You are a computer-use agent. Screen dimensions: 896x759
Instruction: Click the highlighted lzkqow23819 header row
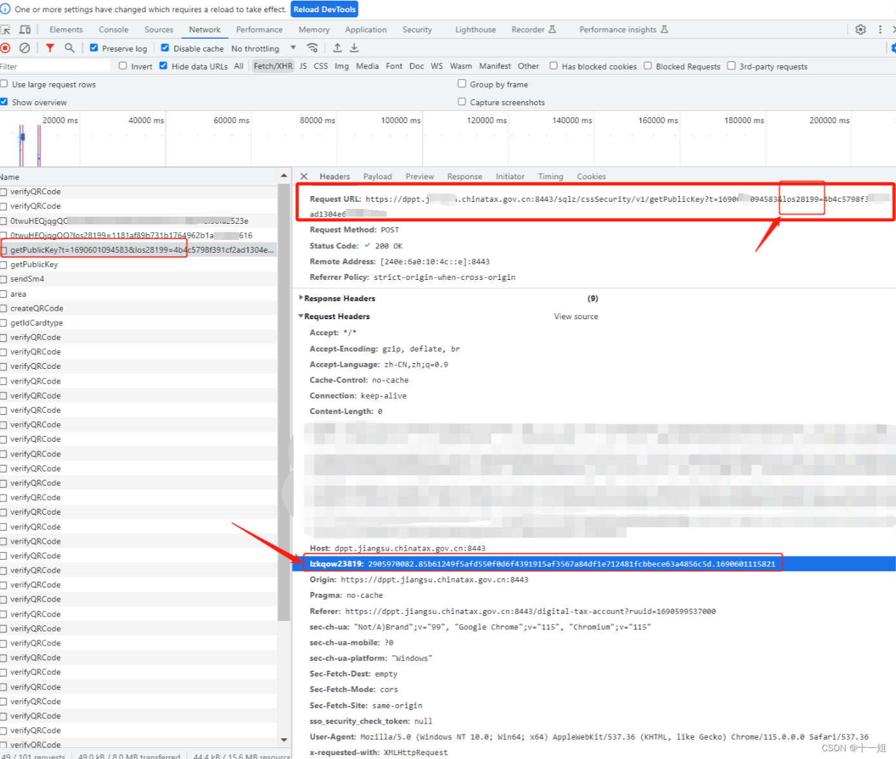coord(594,564)
